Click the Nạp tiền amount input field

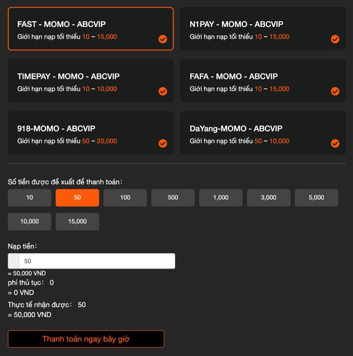click(x=96, y=261)
